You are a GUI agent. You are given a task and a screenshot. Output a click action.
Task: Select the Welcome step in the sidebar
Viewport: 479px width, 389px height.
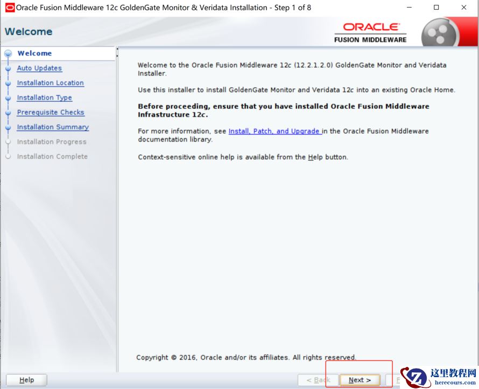(34, 53)
